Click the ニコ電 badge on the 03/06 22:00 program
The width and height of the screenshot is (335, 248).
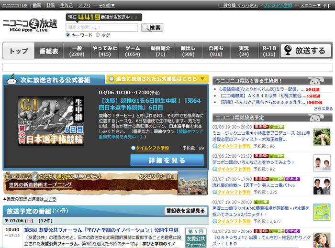pos(277,156)
